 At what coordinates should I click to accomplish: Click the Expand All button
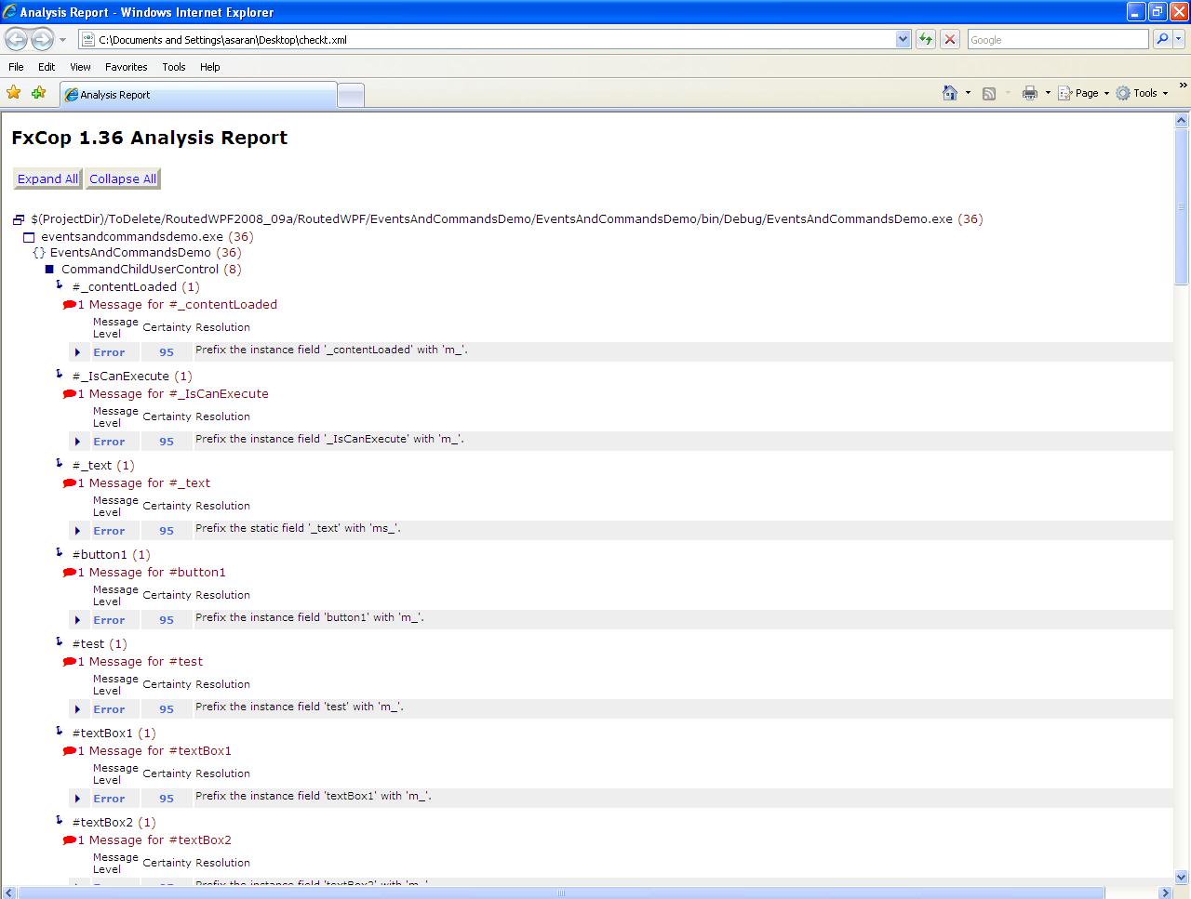[47, 179]
